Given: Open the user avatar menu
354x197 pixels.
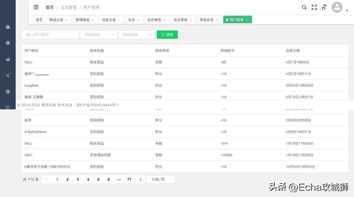Looking at the screenshot, I should point(337,7).
